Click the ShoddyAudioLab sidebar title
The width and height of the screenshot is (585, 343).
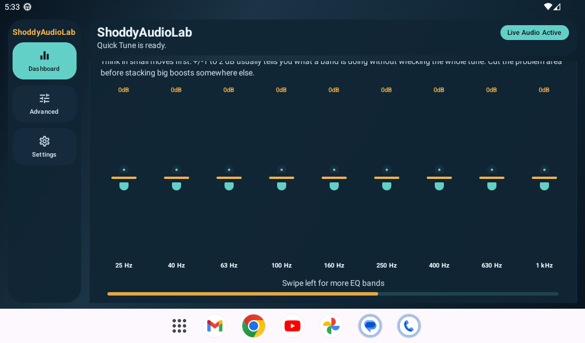[44, 32]
